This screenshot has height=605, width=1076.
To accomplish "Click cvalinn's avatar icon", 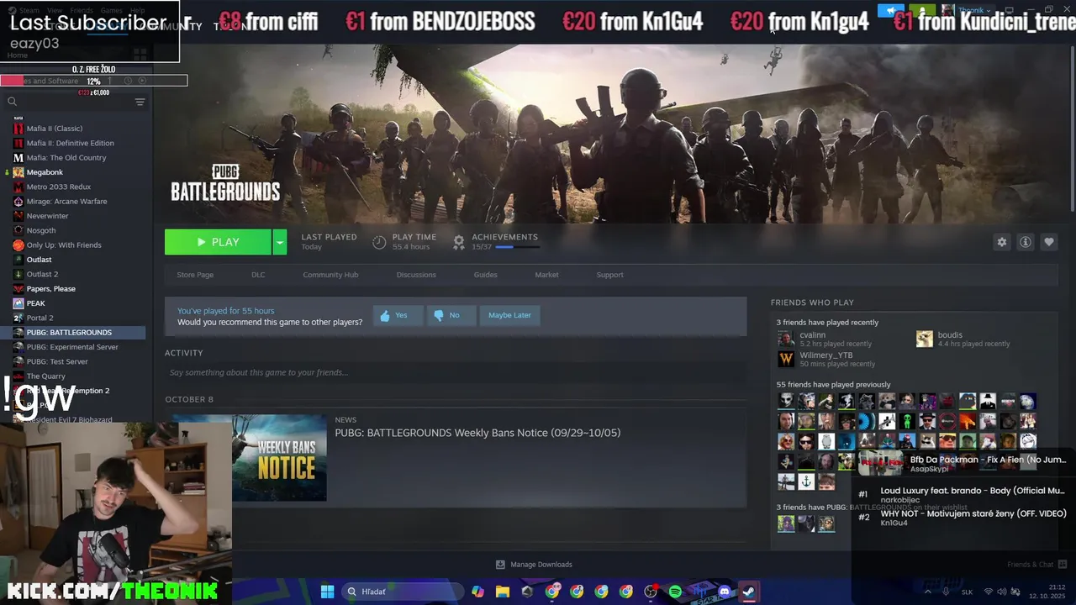I will pos(786,339).
